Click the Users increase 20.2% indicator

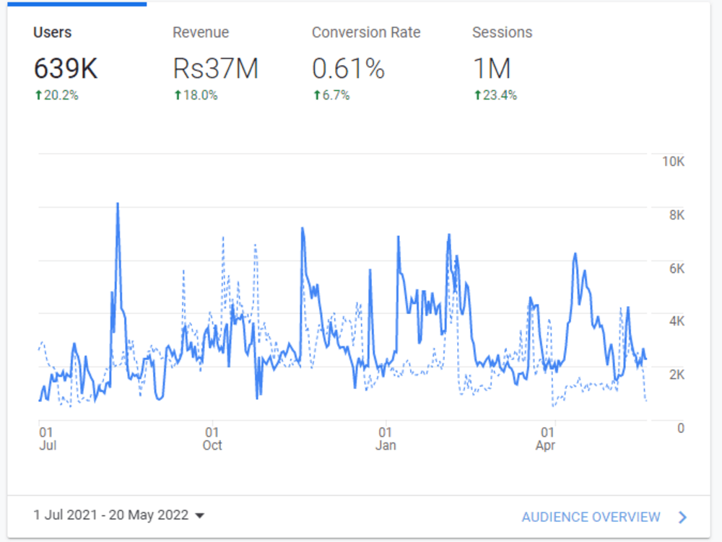pos(56,95)
